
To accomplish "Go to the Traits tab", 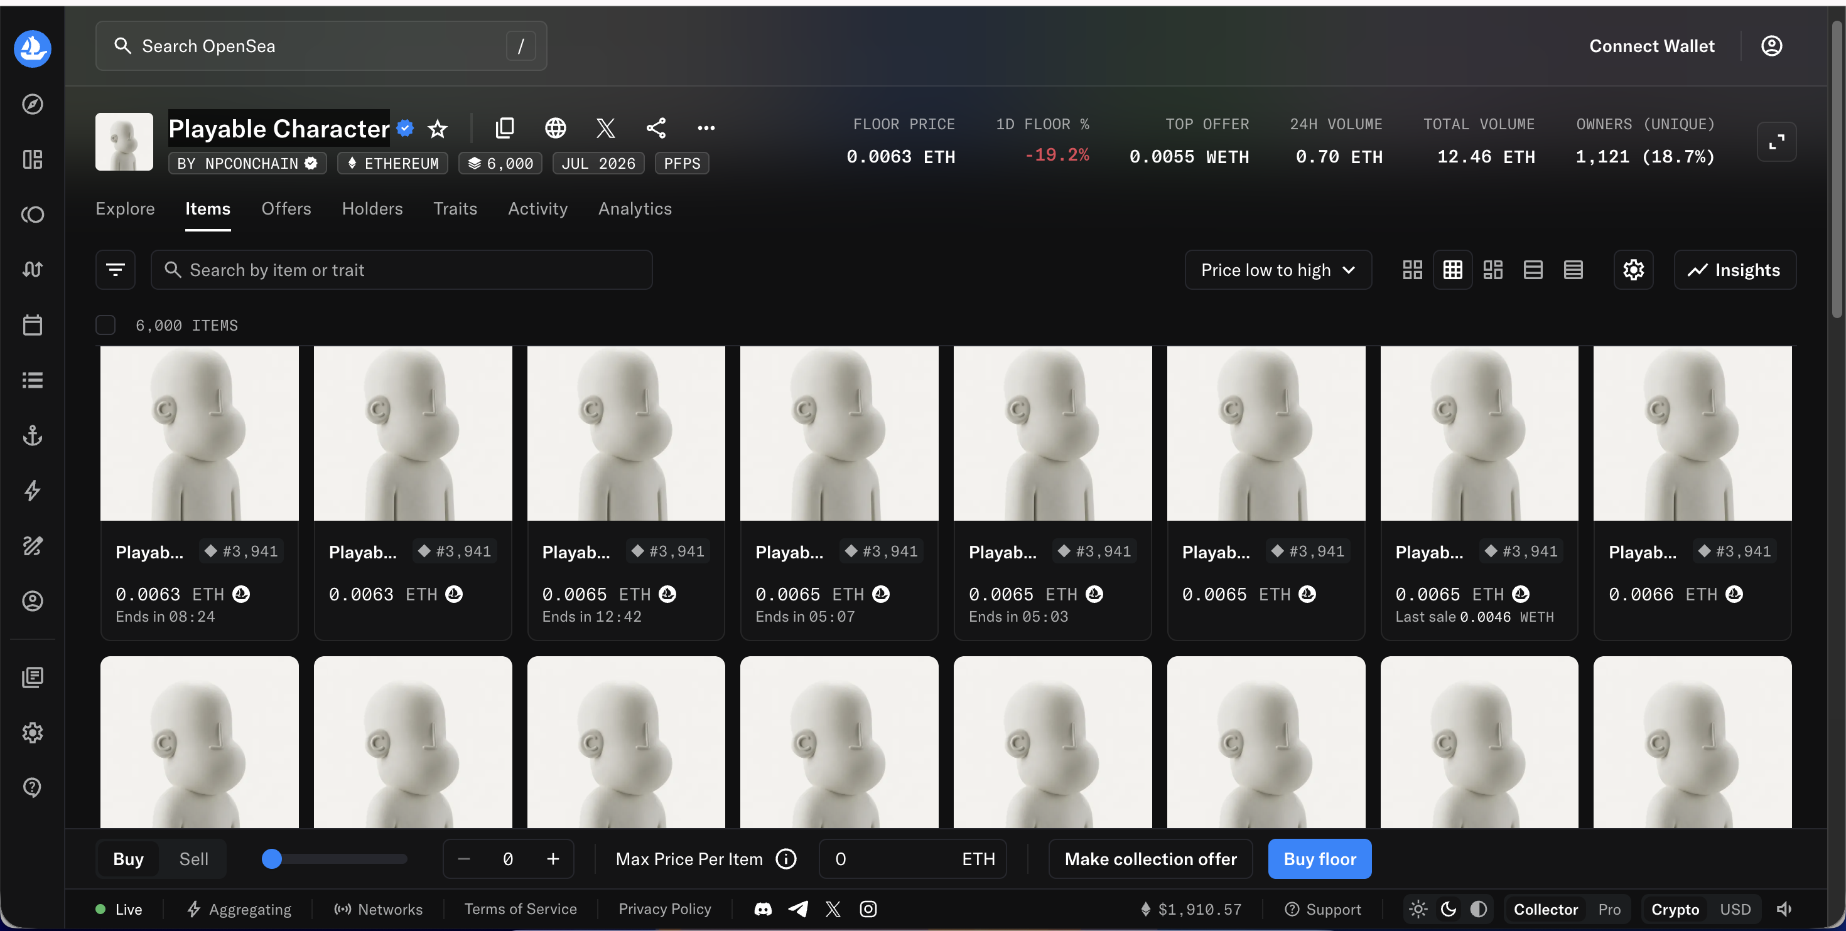I will click(x=455, y=208).
